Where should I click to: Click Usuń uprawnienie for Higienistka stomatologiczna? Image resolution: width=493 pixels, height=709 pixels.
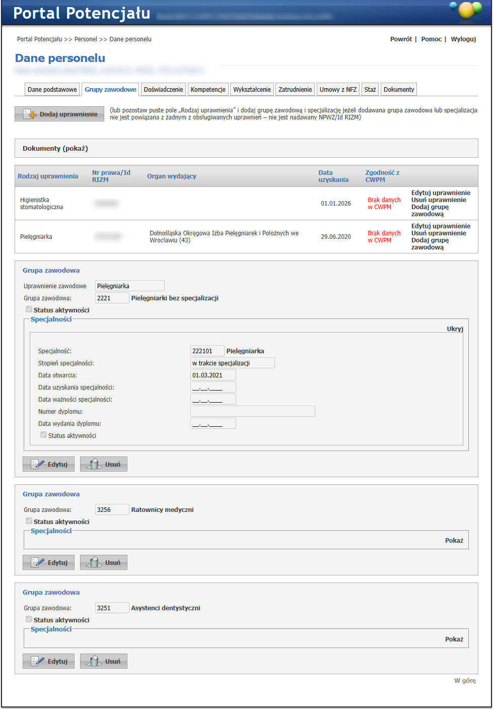coord(439,200)
